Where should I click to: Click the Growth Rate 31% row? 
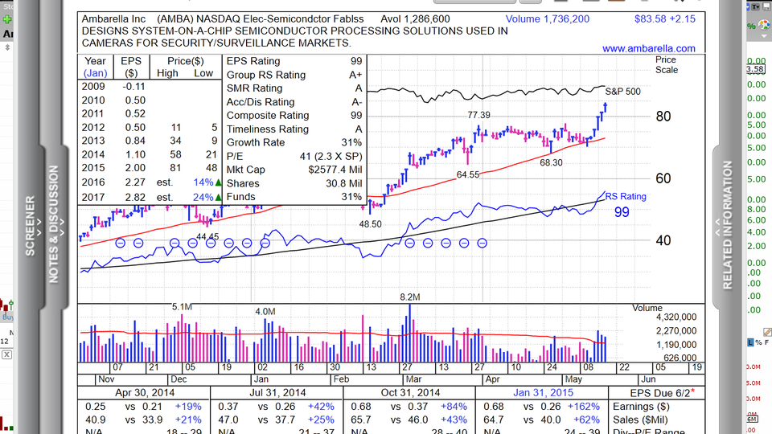[294, 142]
